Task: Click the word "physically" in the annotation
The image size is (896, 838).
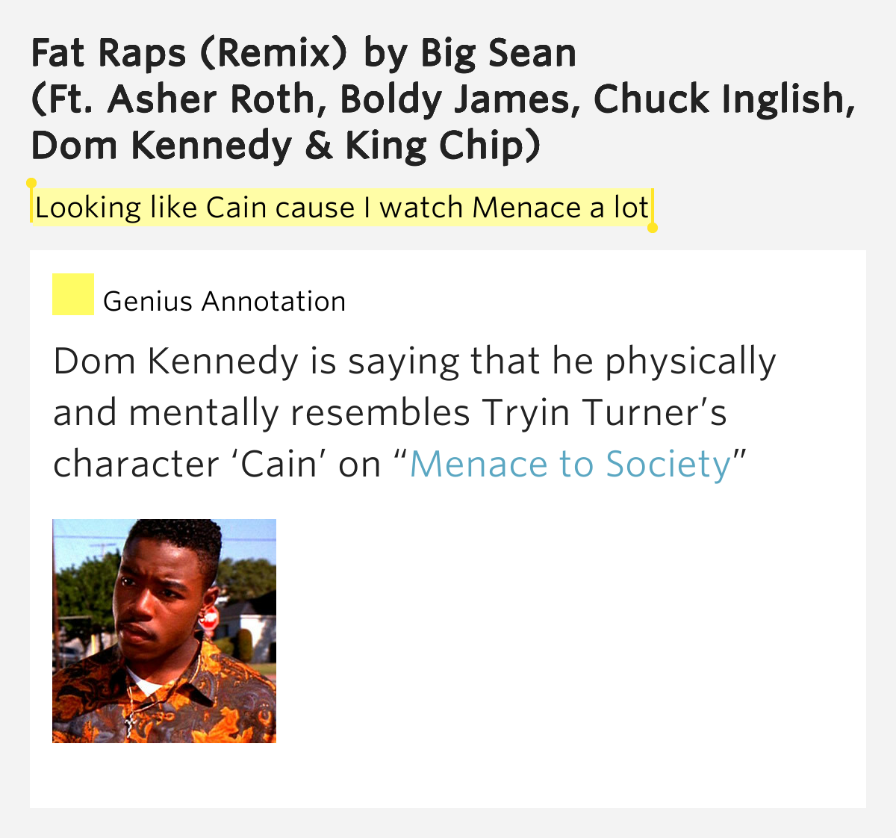Action: click(690, 361)
